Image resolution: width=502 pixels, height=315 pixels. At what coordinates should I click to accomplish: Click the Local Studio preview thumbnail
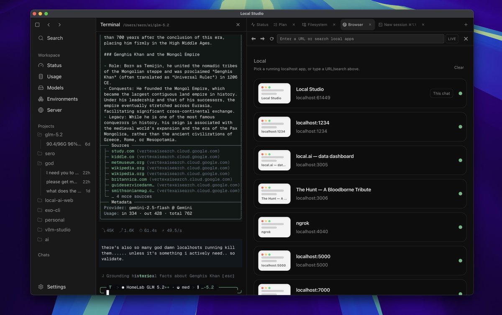274,94
